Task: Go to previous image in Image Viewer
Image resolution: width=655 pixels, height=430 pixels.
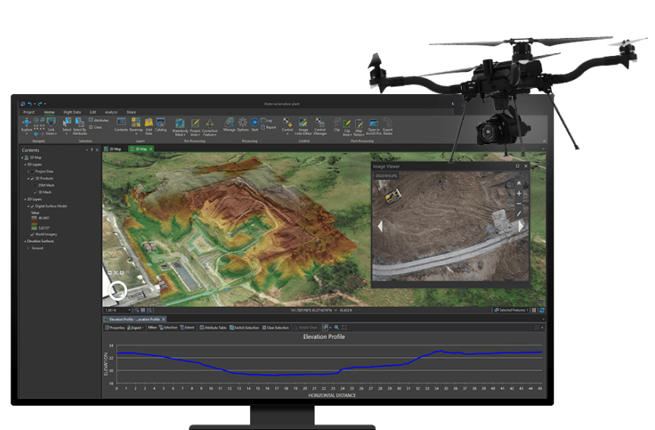Action: click(380, 226)
